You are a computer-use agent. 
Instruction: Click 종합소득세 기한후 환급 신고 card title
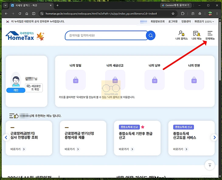[136, 136]
